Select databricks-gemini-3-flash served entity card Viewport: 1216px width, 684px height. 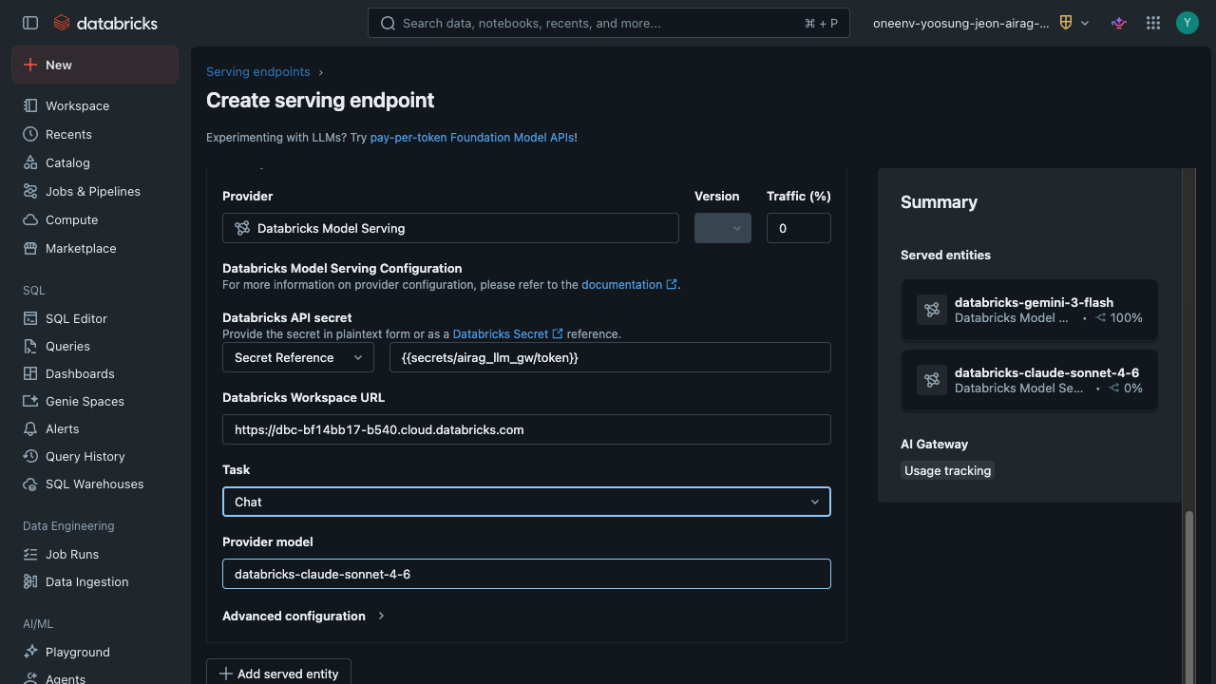pos(1030,310)
